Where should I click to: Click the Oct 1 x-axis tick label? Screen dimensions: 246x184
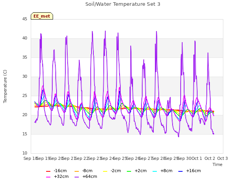pos(197,158)
